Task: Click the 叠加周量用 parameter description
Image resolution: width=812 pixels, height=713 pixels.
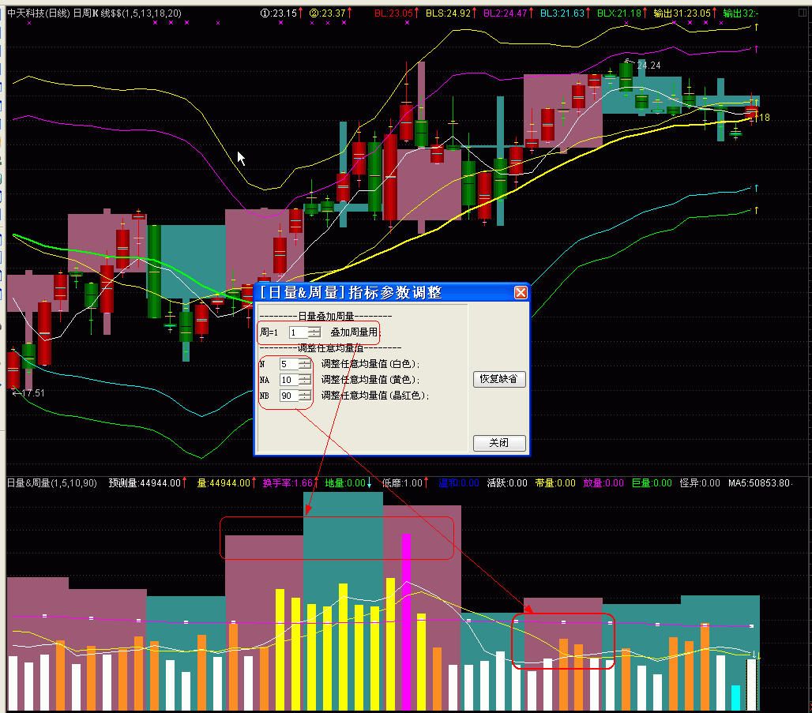Action: tap(354, 332)
